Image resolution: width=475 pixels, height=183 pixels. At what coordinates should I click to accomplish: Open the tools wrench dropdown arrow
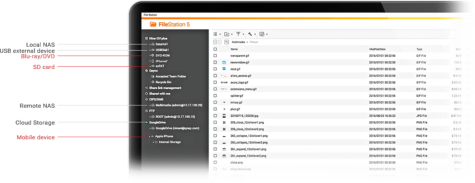[x=255, y=34]
